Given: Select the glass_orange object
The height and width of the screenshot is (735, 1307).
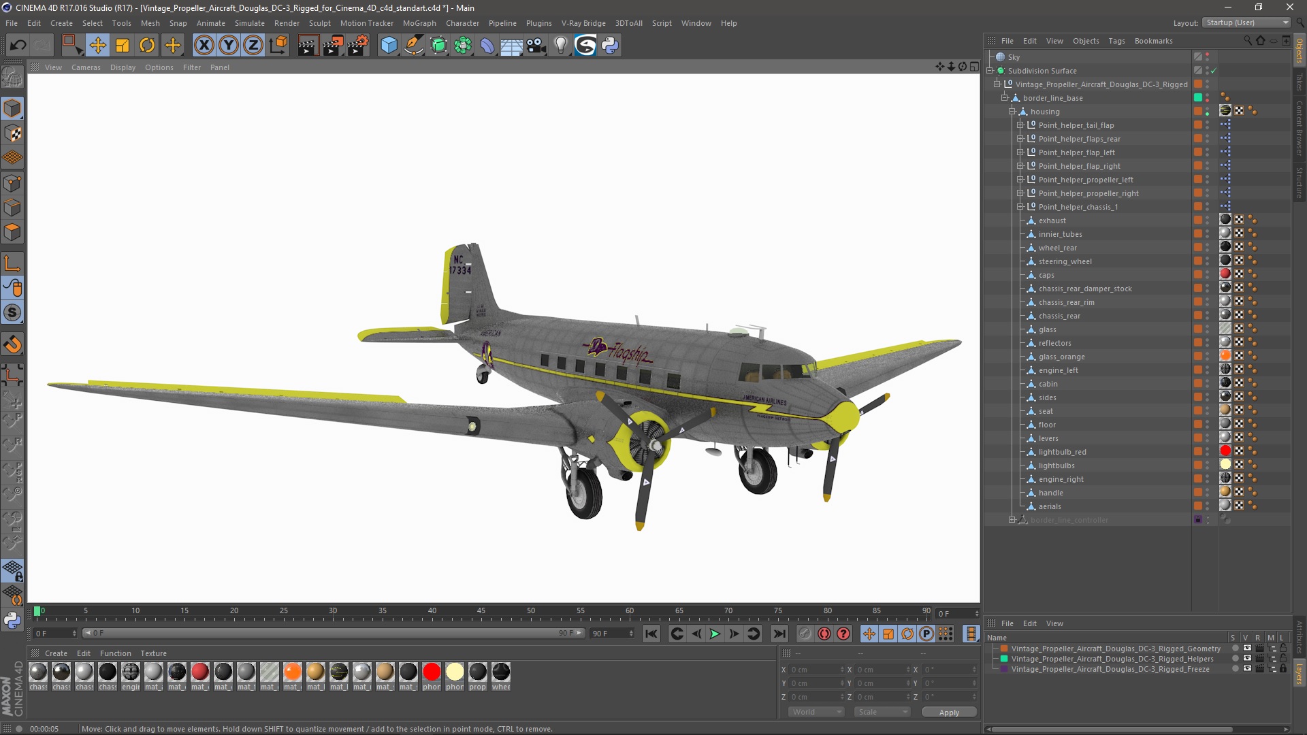Looking at the screenshot, I should point(1061,357).
